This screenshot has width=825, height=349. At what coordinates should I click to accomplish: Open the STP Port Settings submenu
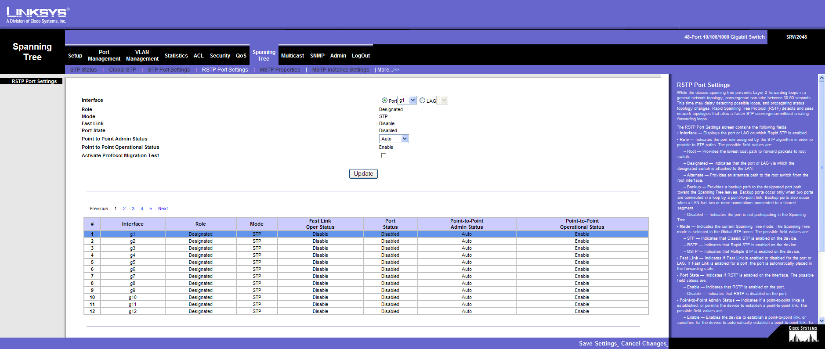point(169,70)
